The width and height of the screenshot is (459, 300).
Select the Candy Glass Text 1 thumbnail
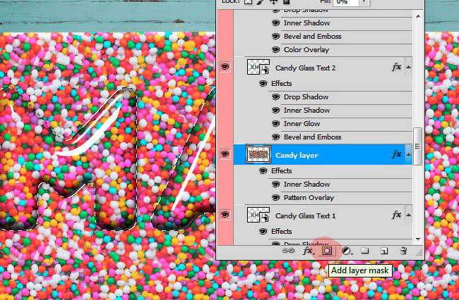click(x=258, y=215)
